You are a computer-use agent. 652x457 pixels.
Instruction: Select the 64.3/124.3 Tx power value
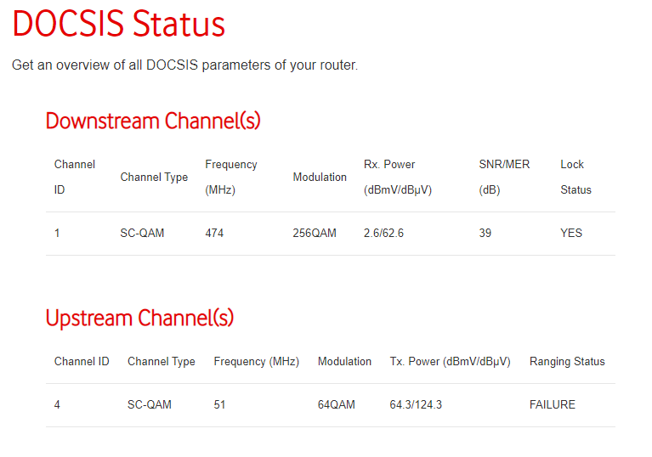click(416, 404)
